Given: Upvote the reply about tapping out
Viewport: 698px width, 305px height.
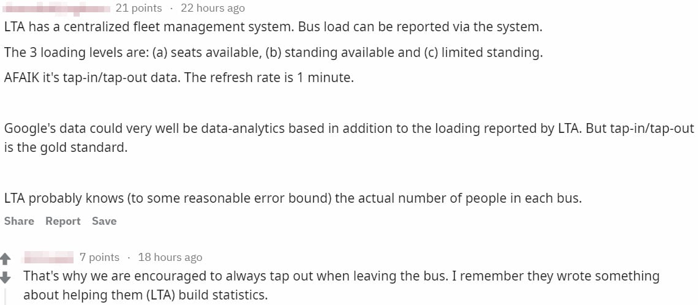Looking at the screenshot, I should (6, 258).
